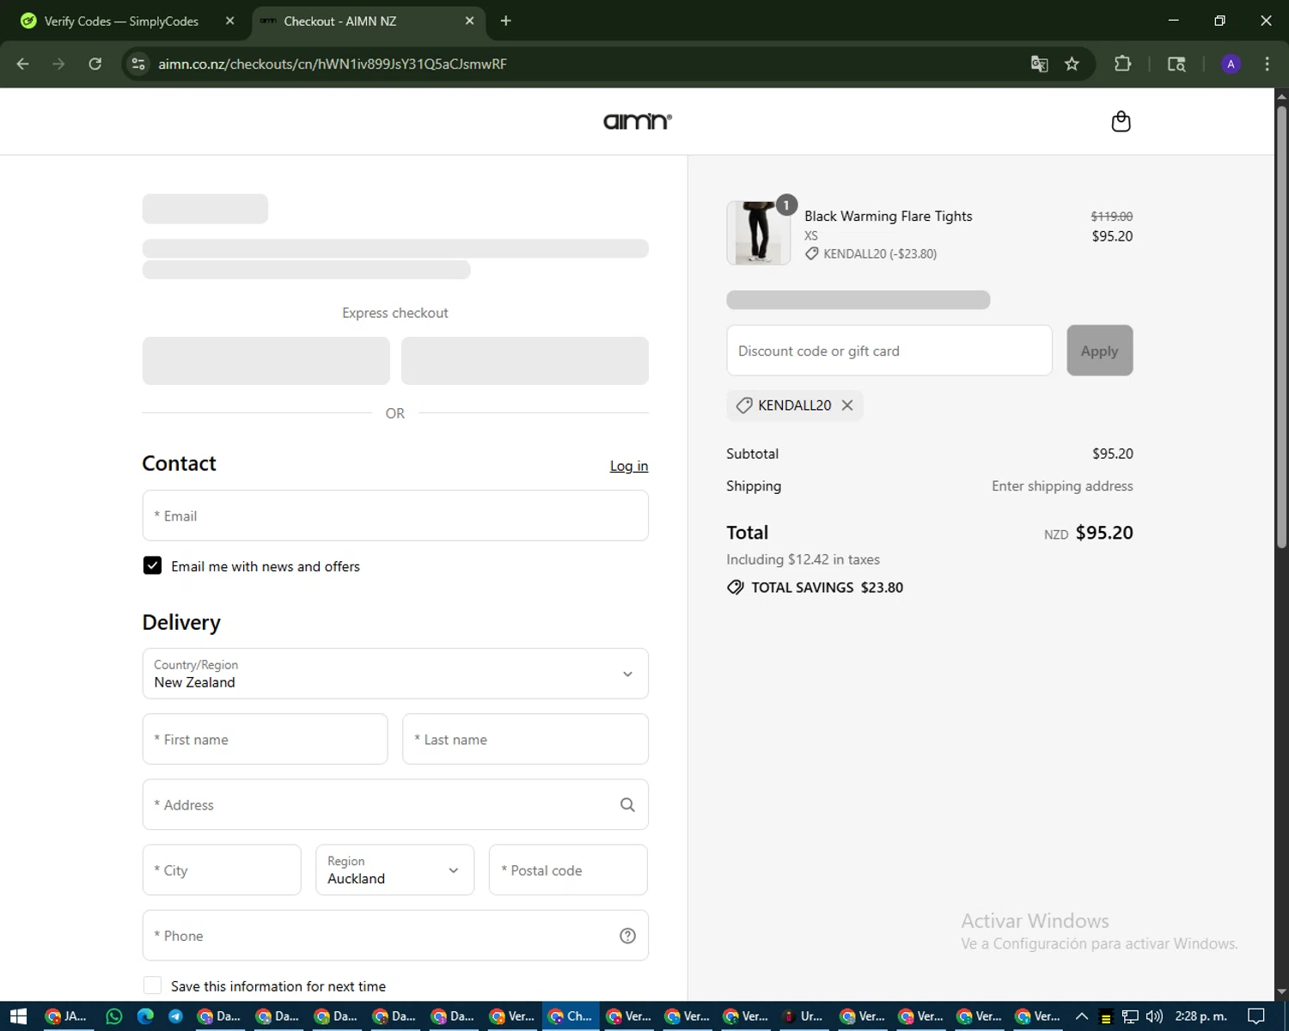
Task: Open the Region dropdown showing Auckland
Action: tap(394, 869)
